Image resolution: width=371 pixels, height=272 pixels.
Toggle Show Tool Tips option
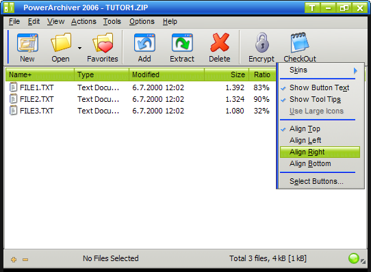click(320, 100)
